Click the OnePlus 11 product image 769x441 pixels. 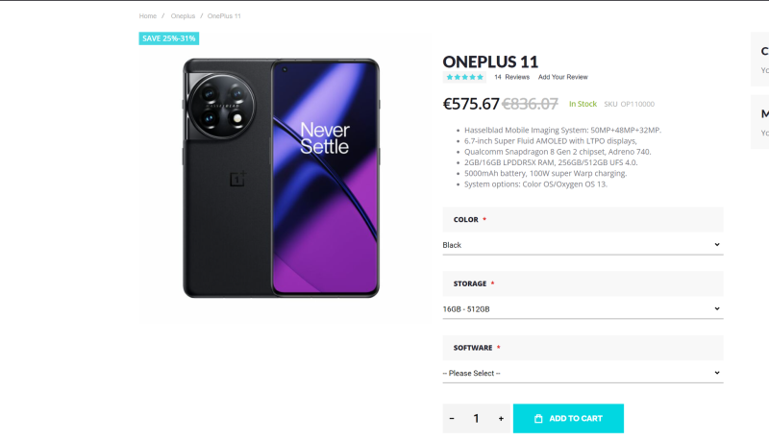click(281, 178)
